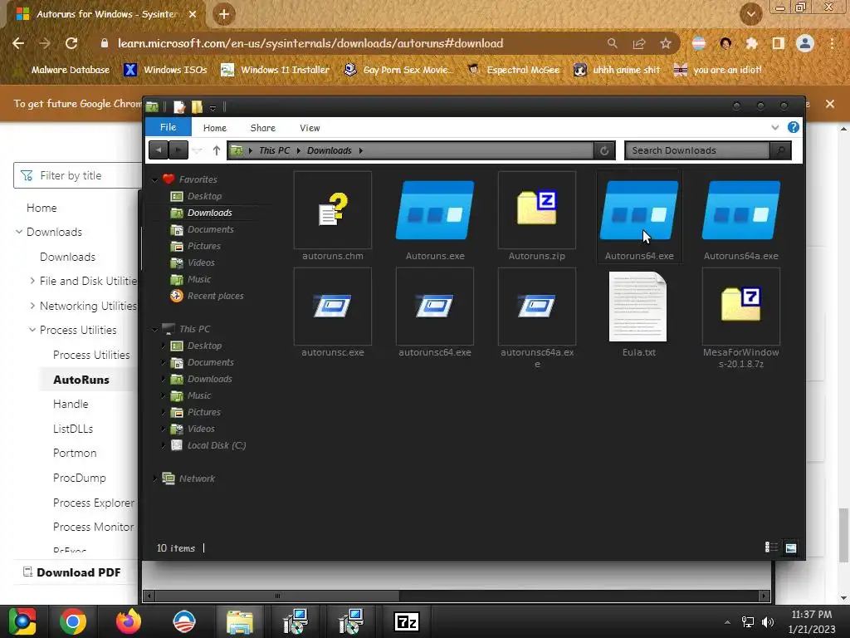
Task: Select the Autoruns.zip archive
Action: 537,217
